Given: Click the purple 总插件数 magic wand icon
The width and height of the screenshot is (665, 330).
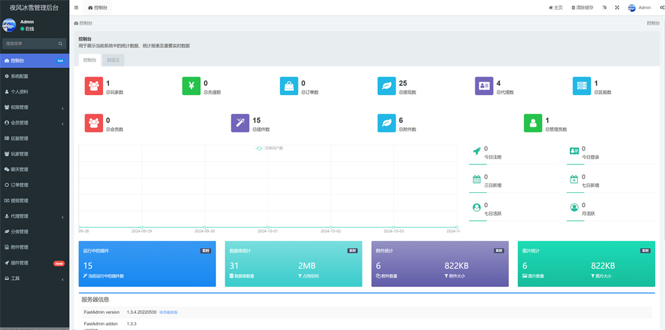Looking at the screenshot, I should pos(239,123).
